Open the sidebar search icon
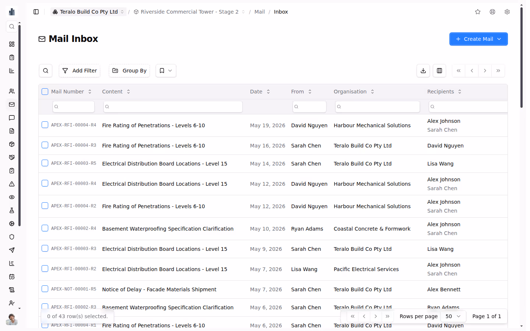 (12, 26)
